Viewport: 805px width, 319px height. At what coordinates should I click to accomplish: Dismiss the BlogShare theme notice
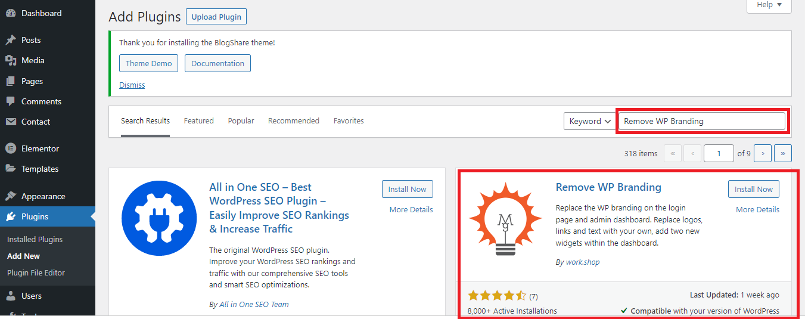pos(132,85)
